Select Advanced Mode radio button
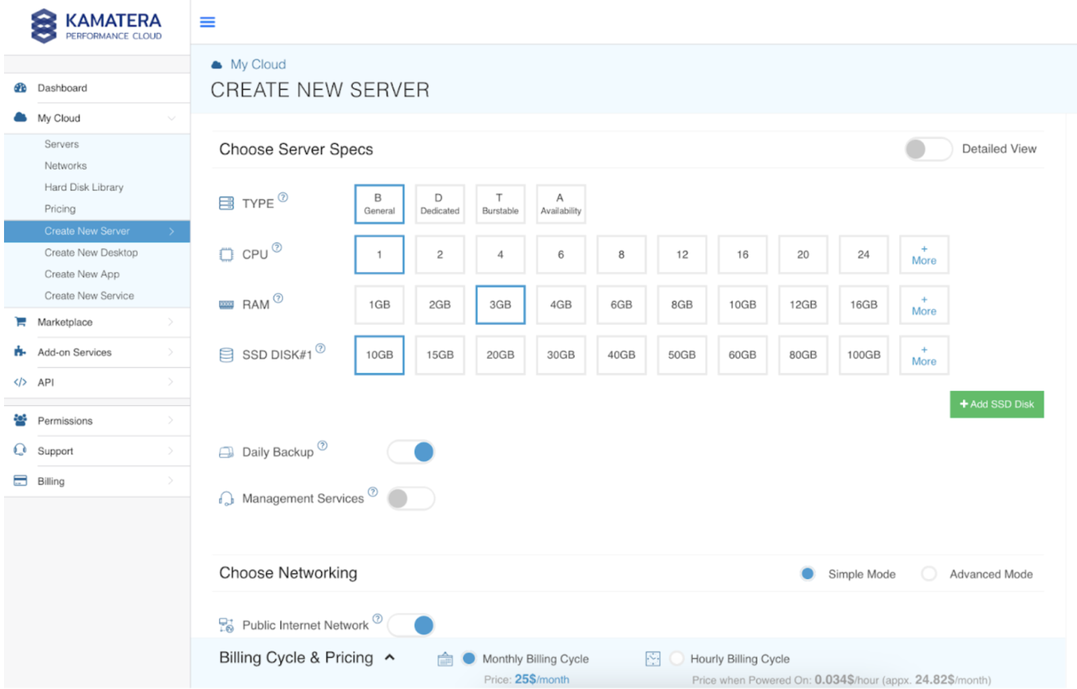Viewport: 1077px width, 689px height. pos(929,574)
